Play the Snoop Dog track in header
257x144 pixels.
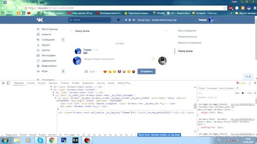(x=130, y=20)
